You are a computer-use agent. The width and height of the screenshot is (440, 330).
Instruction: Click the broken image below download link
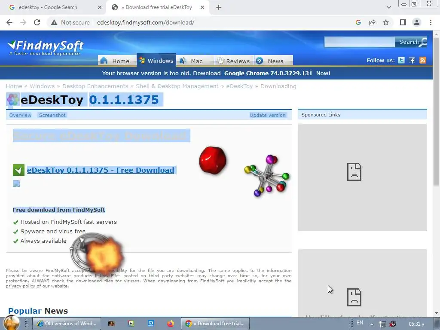16,183
